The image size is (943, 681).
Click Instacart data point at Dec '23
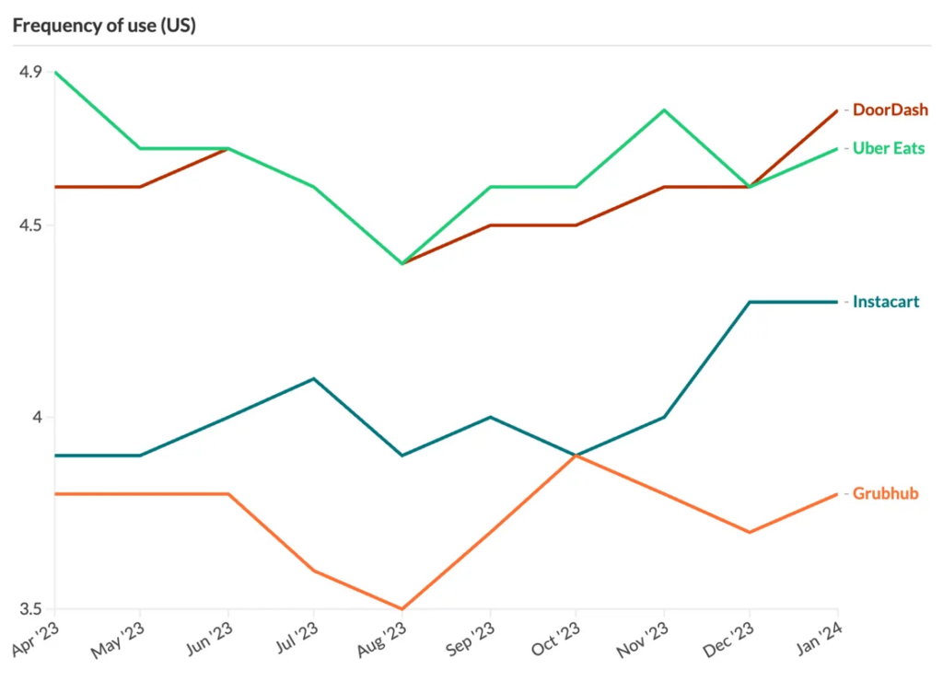(x=750, y=302)
